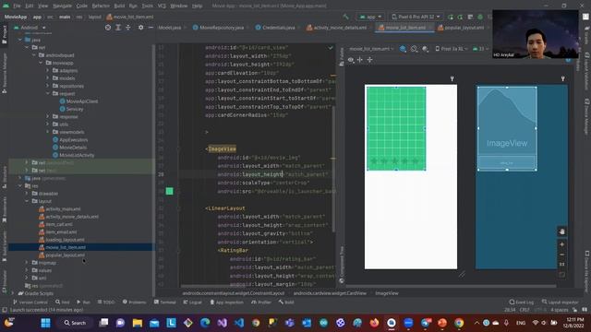
Task: Collapse the request package
Action: coord(48,93)
